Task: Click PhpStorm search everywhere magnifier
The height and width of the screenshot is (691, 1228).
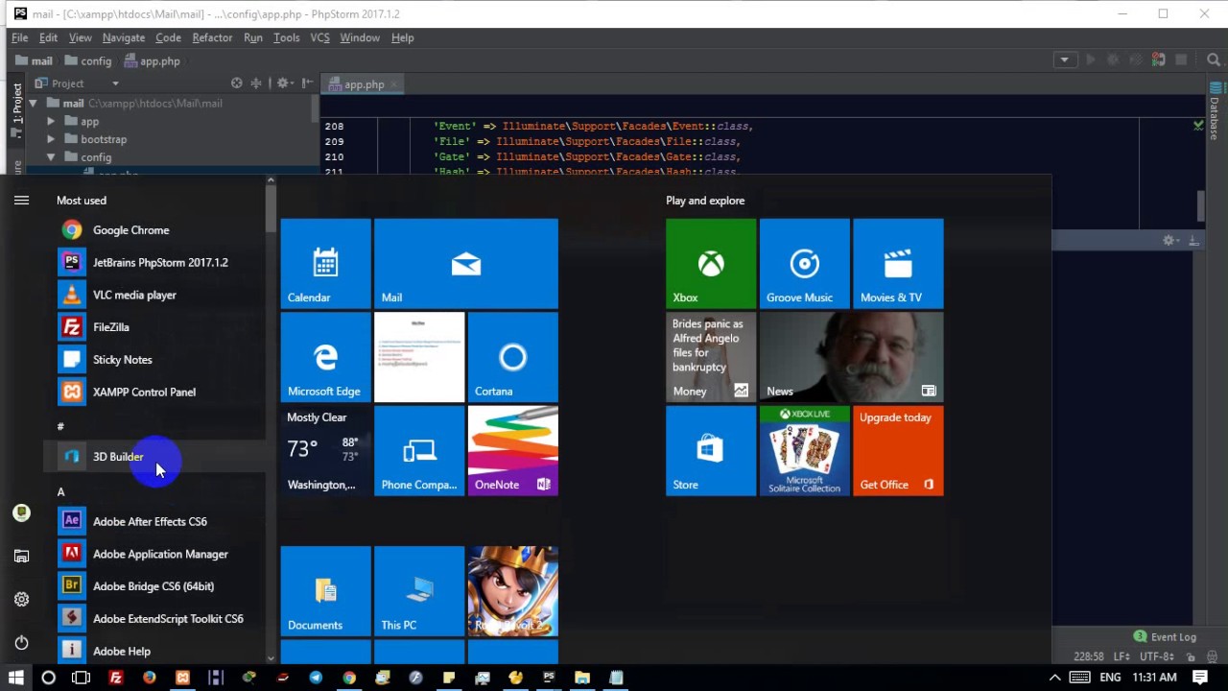Action: click(x=1213, y=60)
